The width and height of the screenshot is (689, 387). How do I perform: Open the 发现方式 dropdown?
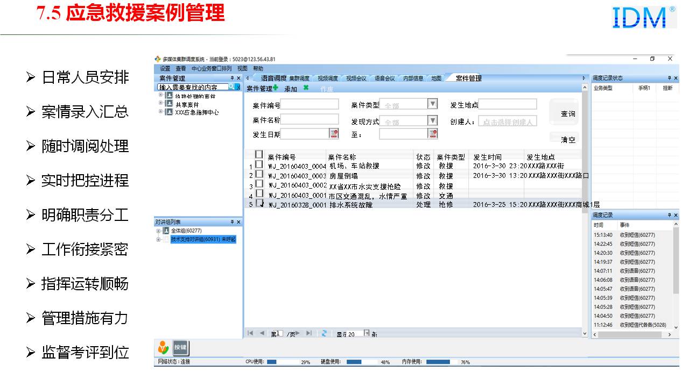pos(433,120)
